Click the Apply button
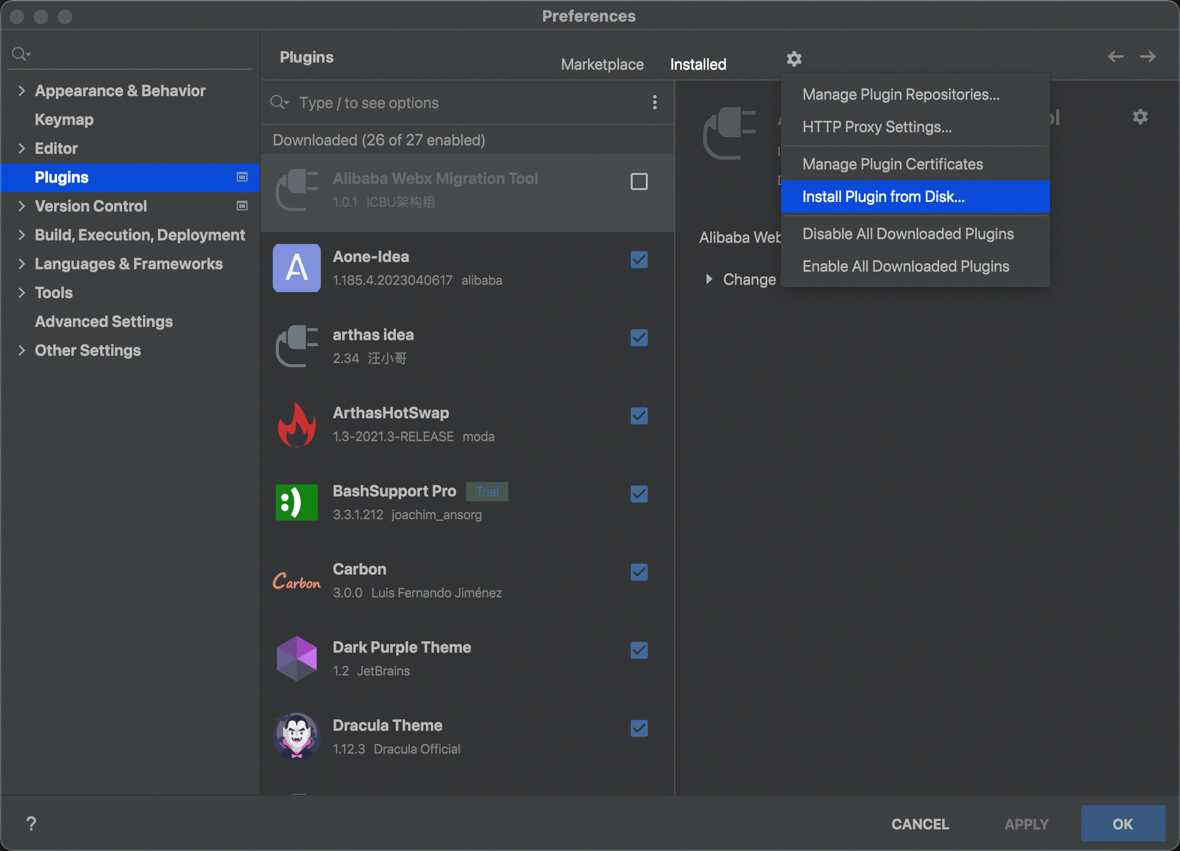Image resolution: width=1180 pixels, height=851 pixels. (x=1026, y=824)
